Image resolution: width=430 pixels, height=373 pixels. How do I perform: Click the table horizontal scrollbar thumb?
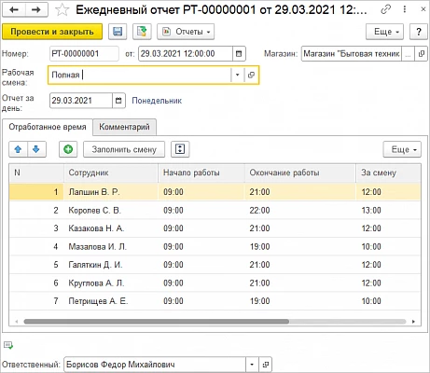pyautogui.click(x=156, y=322)
